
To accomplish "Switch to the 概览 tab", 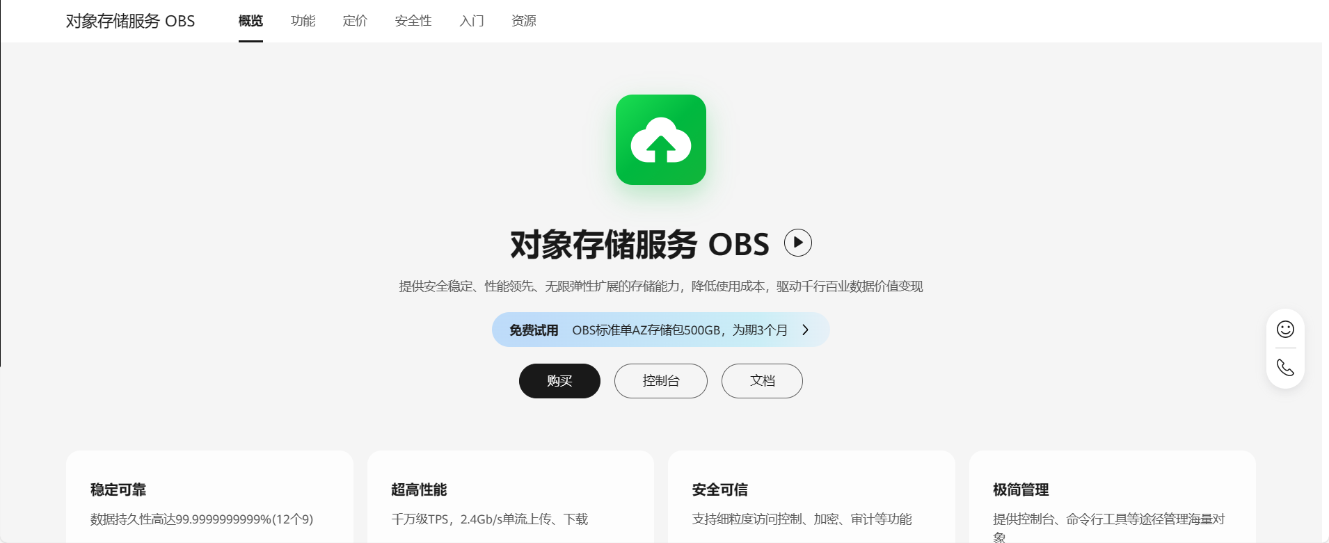I will coord(250,21).
